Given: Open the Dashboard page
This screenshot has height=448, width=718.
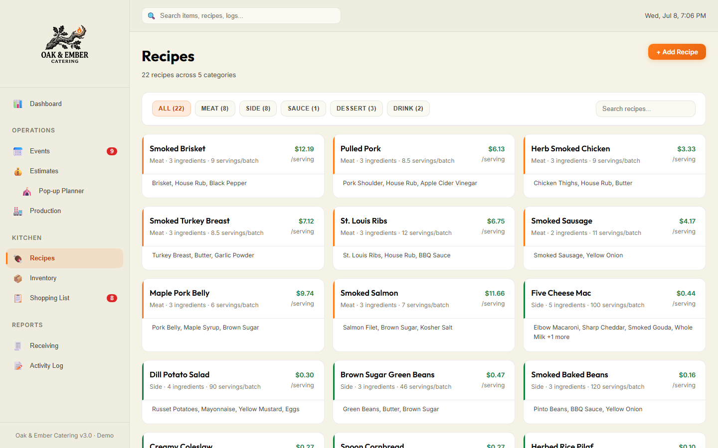Looking at the screenshot, I should point(65,104).
